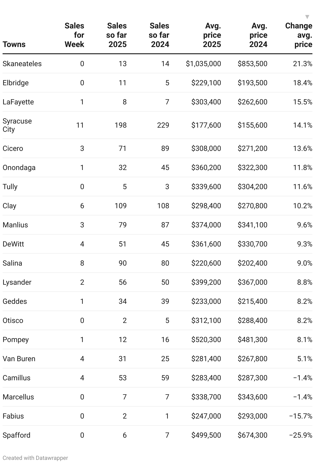Screen dimensions: 315x464
Task: Click the Clay 2025 sales value 109
Action: [121, 206]
